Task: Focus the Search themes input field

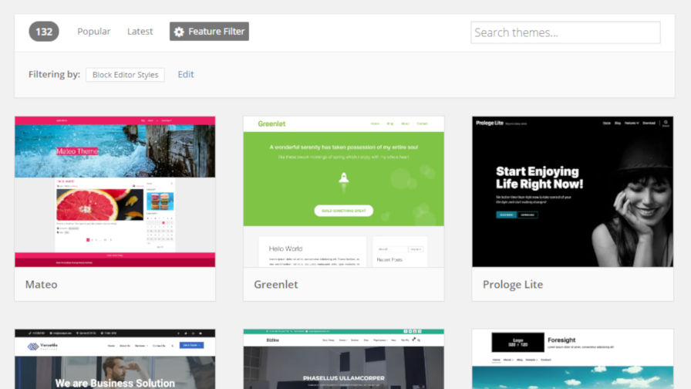Action: 565,32
